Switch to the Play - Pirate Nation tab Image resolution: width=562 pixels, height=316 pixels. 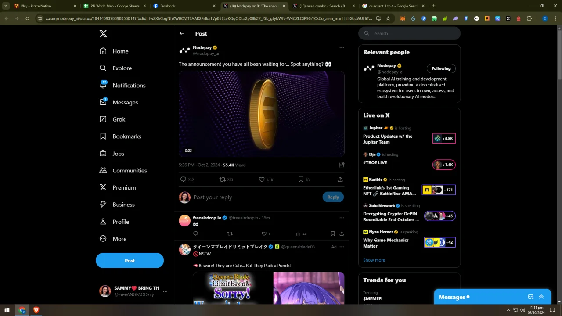45,6
